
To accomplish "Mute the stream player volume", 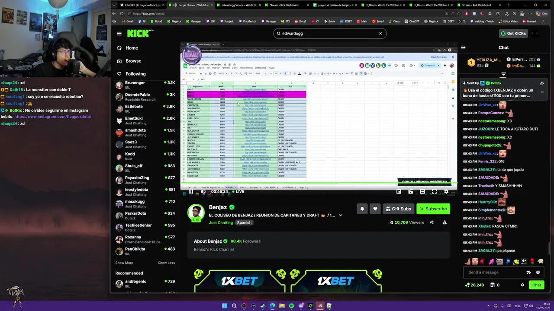I will pyautogui.click(x=203, y=191).
